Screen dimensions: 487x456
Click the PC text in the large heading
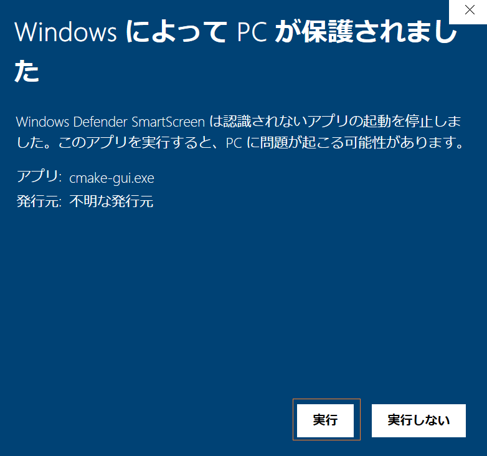pos(252,32)
